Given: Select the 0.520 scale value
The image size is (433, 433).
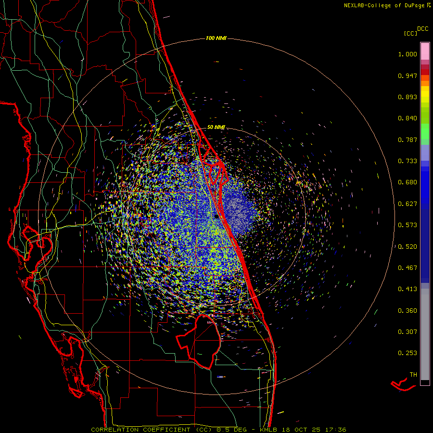Looking at the screenshot, I should click(408, 247).
